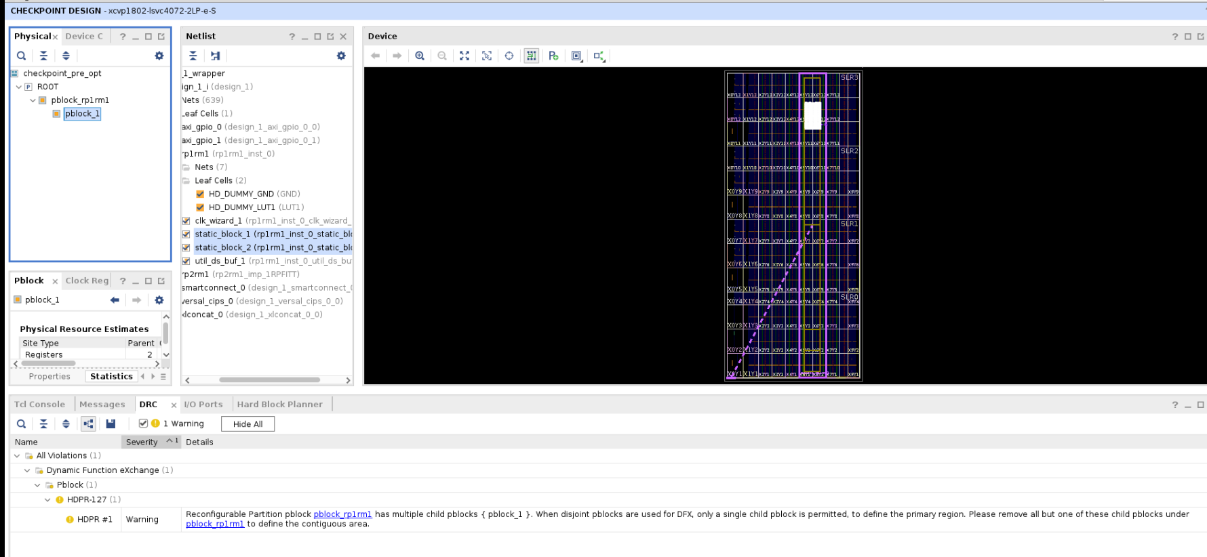1207x557 pixels.
Task: Open first pblock_rp1rm1 link in warning details
Action: click(342, 514)
